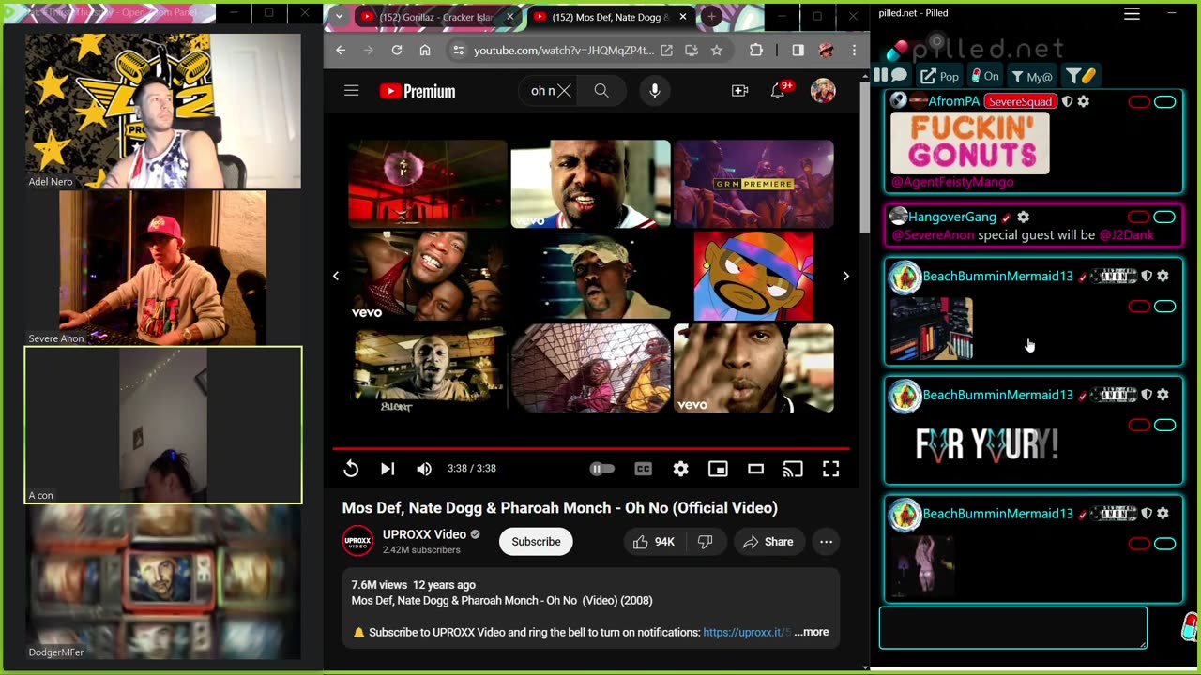
Task: Open a new Chrome tab
Action: pos(712,17)
